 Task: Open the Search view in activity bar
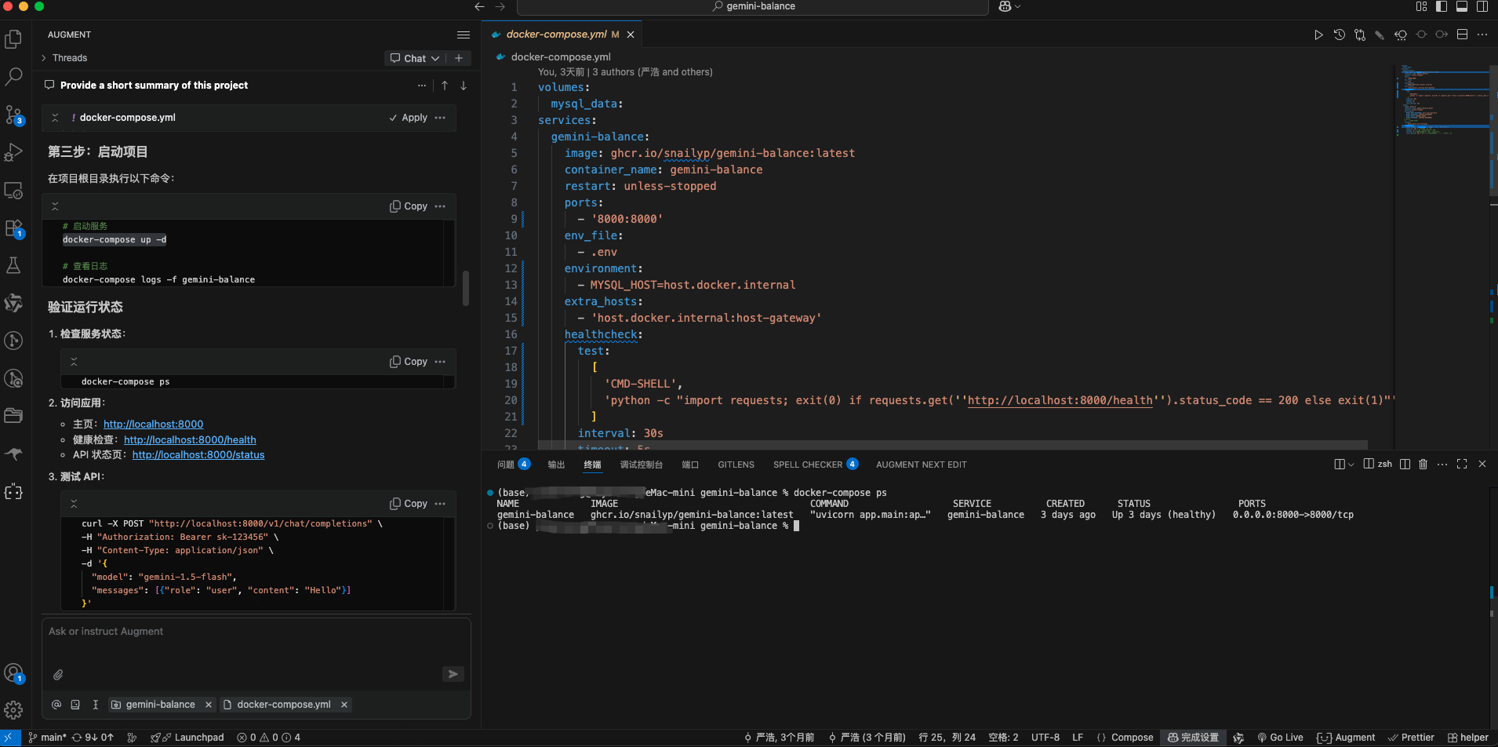13,77
